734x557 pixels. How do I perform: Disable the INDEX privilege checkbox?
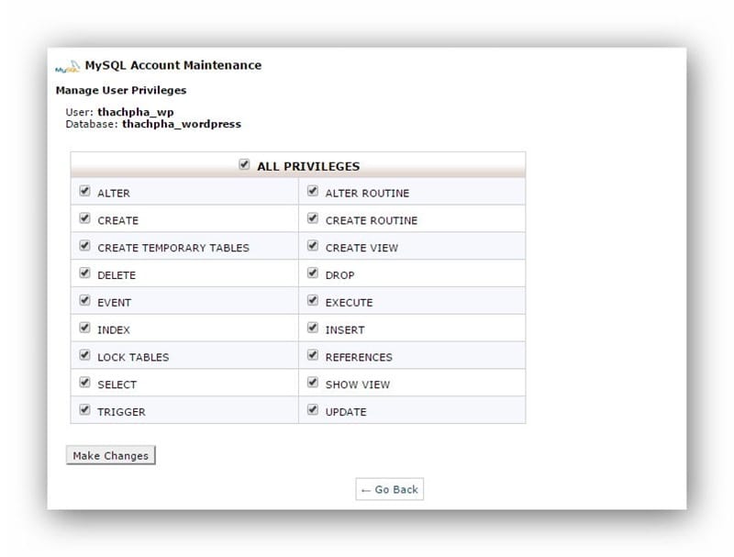click(x=84, y=328)
